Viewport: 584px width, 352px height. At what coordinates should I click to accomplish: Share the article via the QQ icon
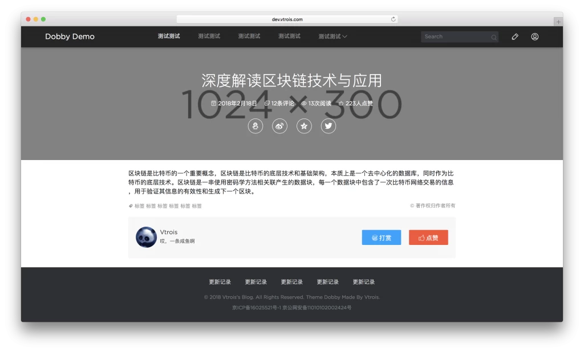(255, 126)
